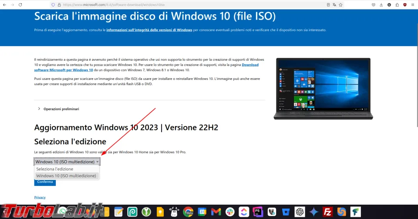Click the padlock site security icon
Viewport: 418px width, 219px height.
pos(59,5)
